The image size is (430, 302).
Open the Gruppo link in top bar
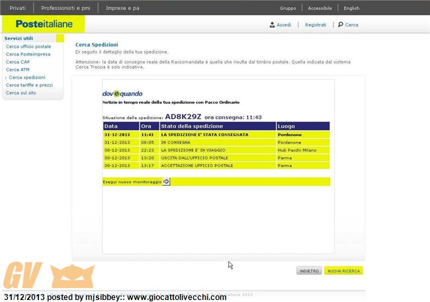288,8
